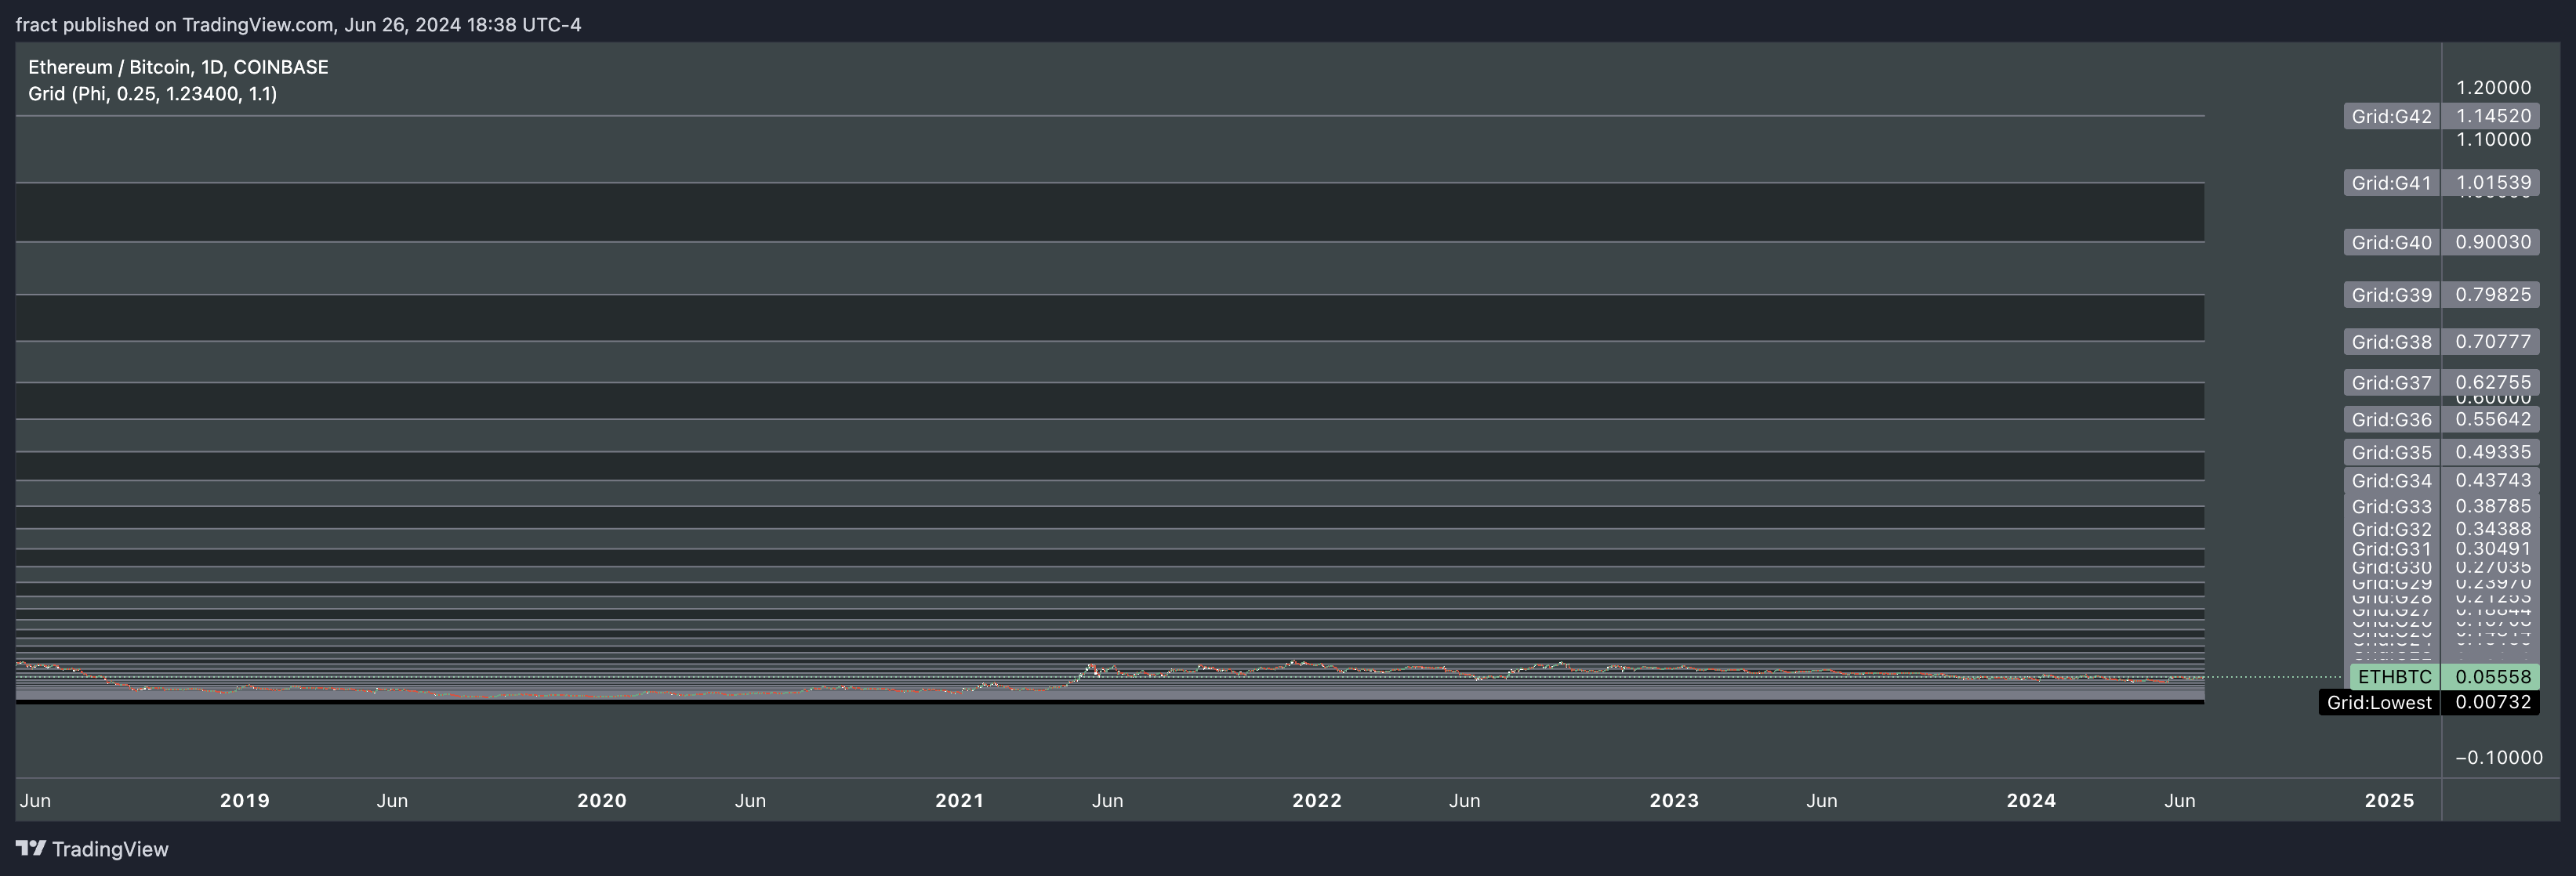Viewport: 2576px width, 876px height.
Task: Select the green ETHBTC symbol label
Action: (x=2394, y=677)
